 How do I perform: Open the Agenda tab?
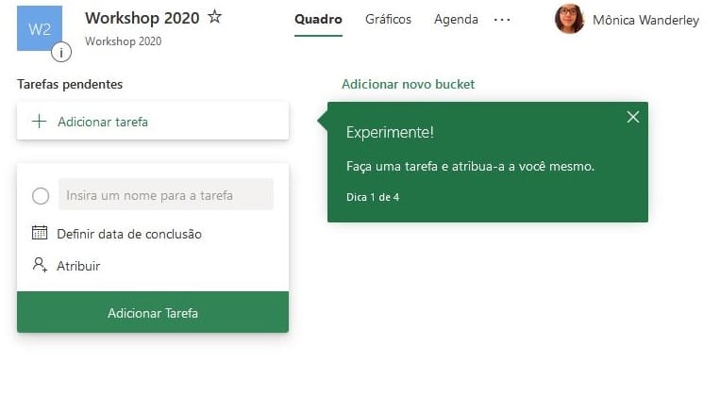pyautogui.click(x=456, y=20)
